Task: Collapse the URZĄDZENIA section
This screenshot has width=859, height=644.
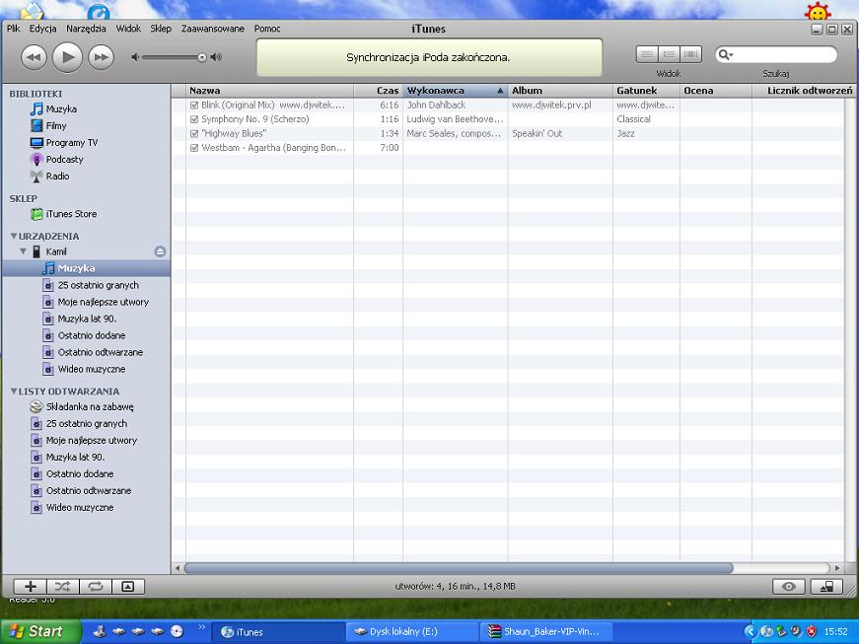Action: (x=14, y=237)
